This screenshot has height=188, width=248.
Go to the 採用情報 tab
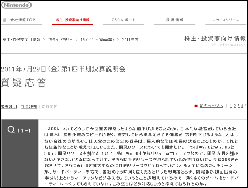coord(175,20)
